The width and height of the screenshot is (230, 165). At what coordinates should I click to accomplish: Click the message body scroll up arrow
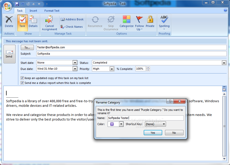click(224, 94)
